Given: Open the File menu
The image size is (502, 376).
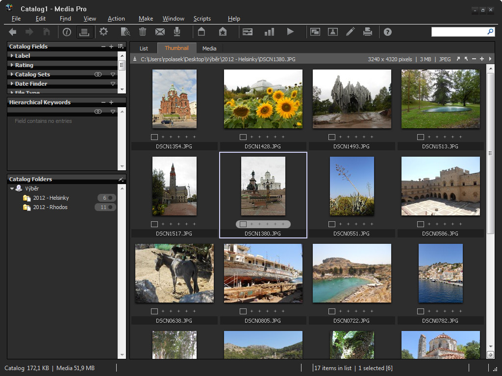Looking at the screenshot, I should click(x=16, y=19).
